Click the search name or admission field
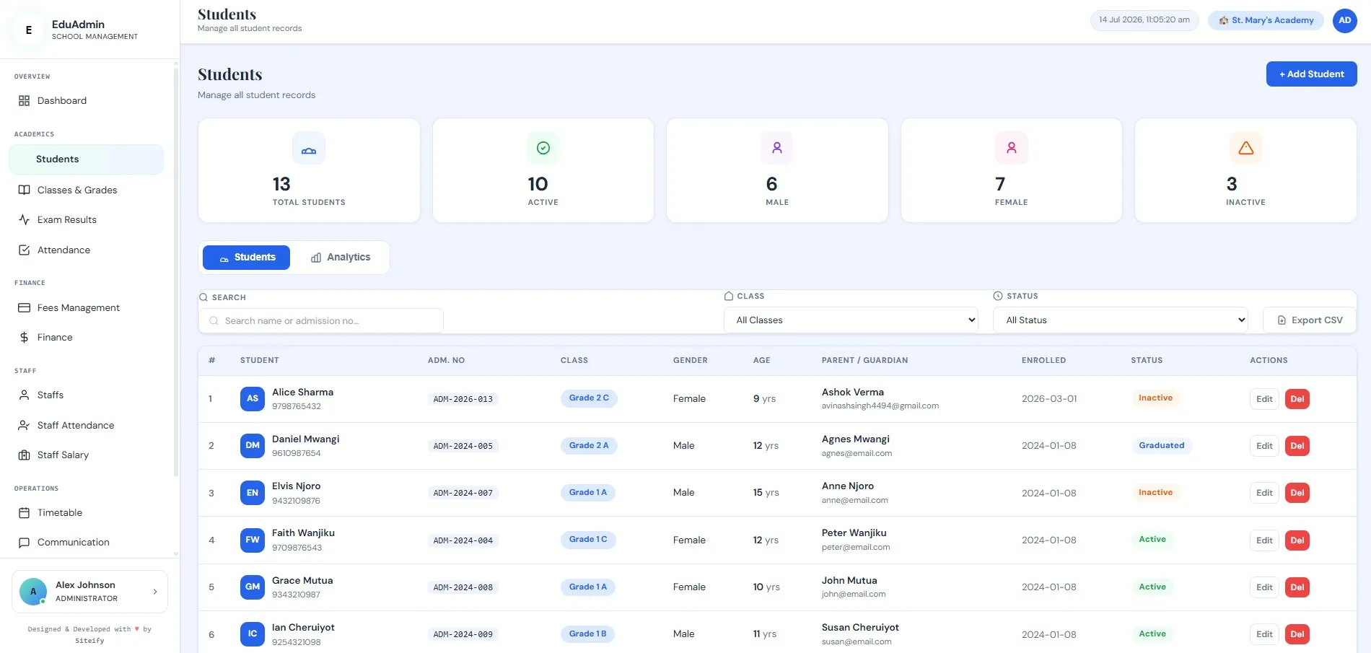 point(321,321)
